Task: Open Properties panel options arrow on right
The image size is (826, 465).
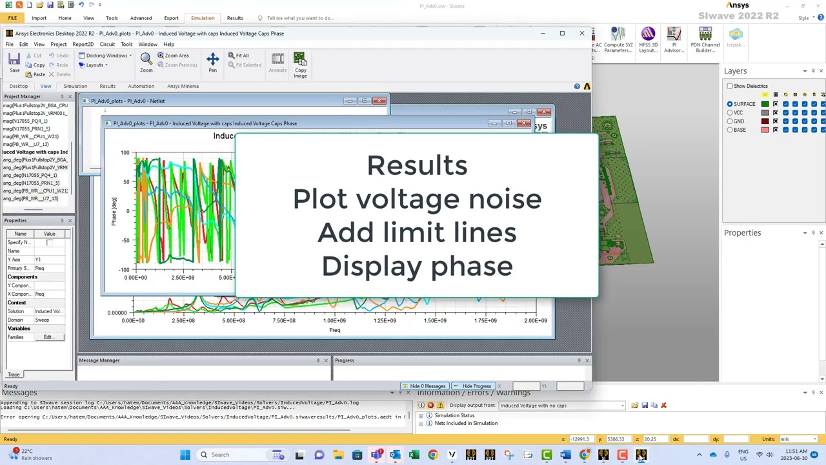Action: 805,232
